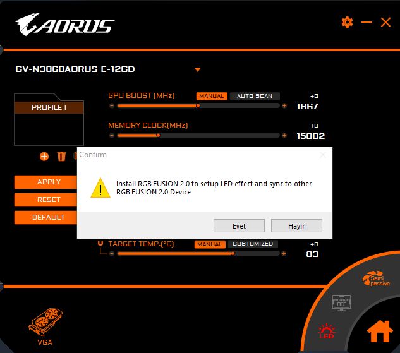Click the warning triangle icon in dialog
The height and width of the screenshot is (353, 400).
[x=100, y=188]
